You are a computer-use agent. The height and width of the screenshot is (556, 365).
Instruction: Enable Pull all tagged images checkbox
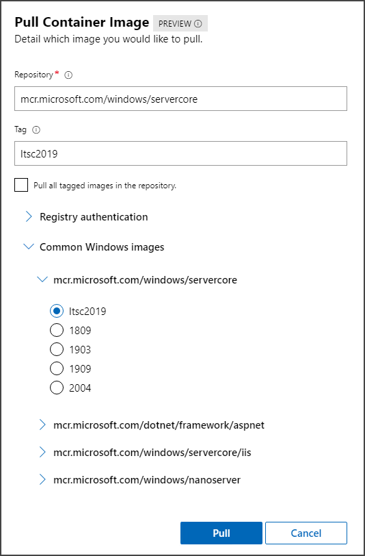click(21, 185)
